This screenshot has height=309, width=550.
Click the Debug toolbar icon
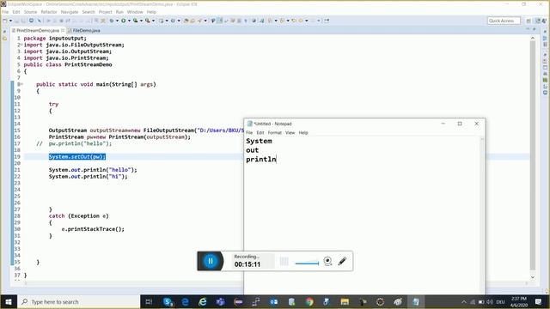(x=112, y=21)
